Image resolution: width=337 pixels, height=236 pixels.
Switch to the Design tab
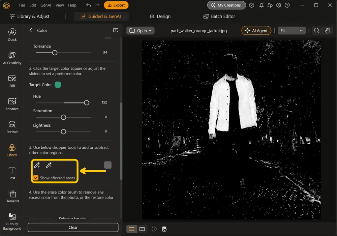pyautogui.click(x=160, y=16)
